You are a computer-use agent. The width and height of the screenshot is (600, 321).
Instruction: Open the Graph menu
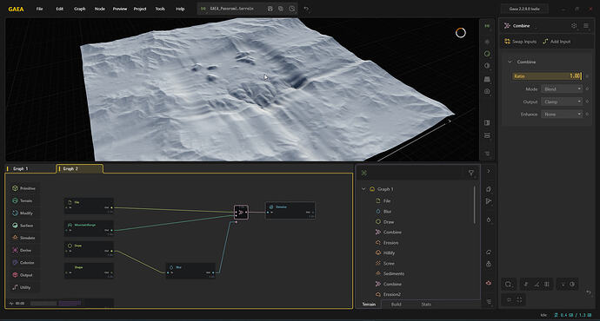80,9
